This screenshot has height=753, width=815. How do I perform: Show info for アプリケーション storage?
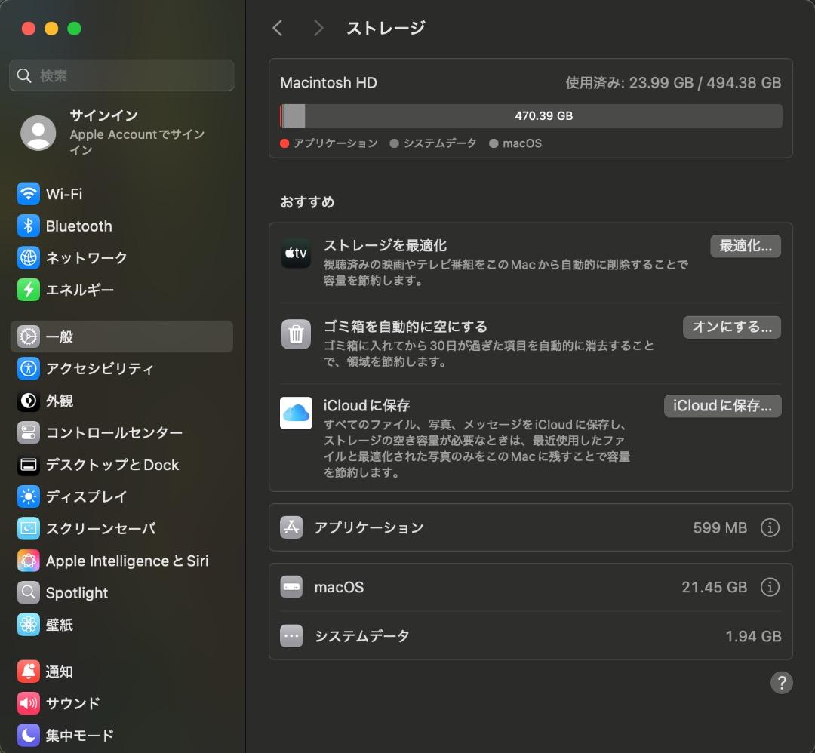[x=770, y=527]
